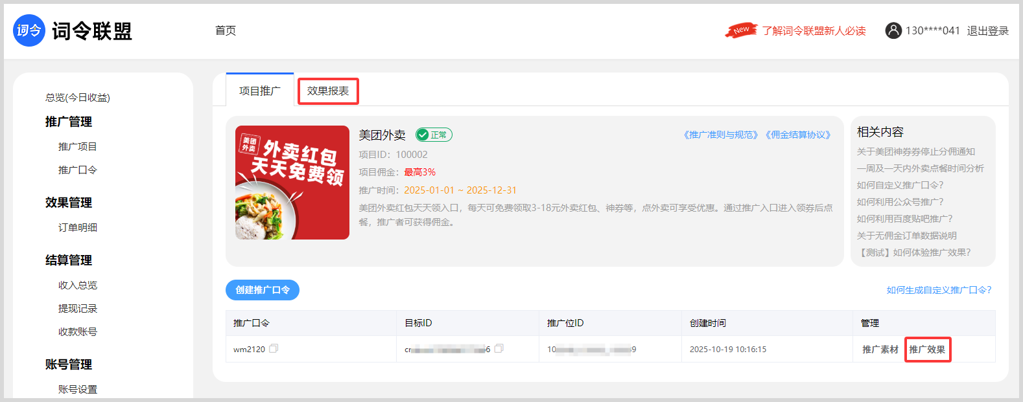The height and width of the screenshot is (402, 1023).
Task: Open 推广素材 for wm2120
Action: coord(880,350)
